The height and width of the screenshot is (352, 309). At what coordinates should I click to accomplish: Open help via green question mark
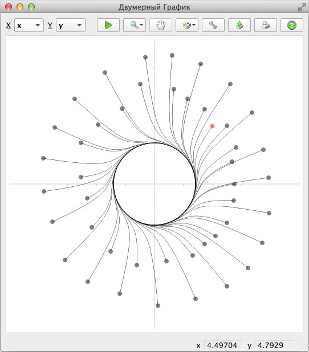click(291, 25)
